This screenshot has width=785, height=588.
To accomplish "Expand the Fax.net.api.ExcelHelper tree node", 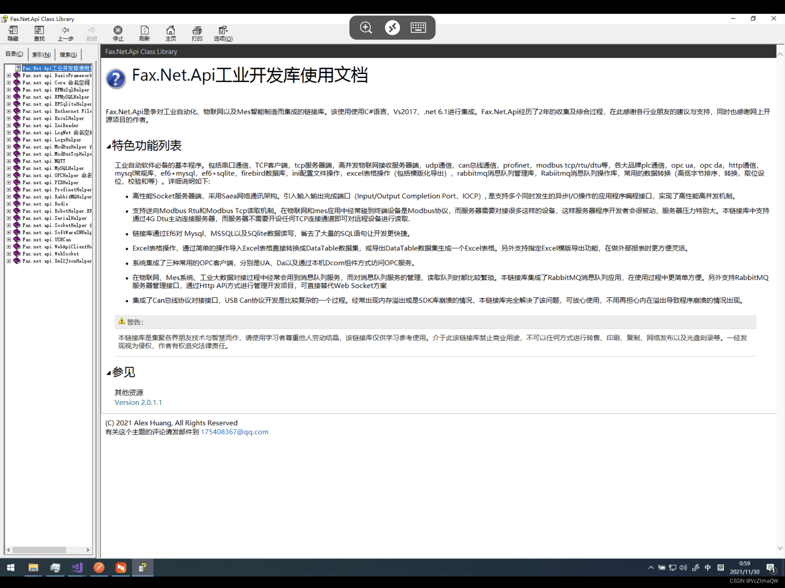I will click(x=9, y=118).
